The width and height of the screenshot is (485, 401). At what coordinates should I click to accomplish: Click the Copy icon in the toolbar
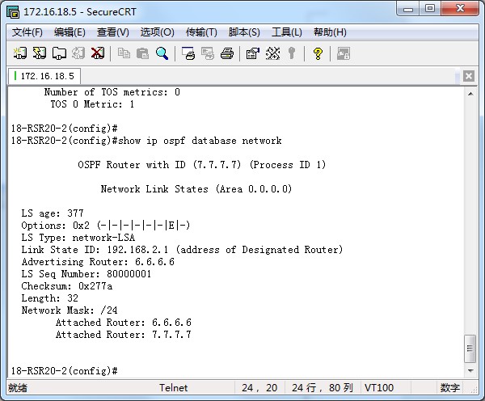point(124,54)
